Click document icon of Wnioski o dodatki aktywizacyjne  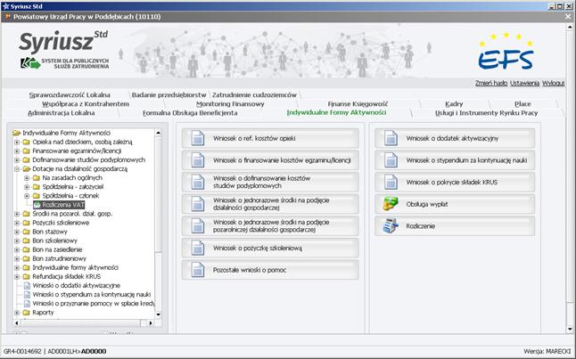[x=27, y=286]
